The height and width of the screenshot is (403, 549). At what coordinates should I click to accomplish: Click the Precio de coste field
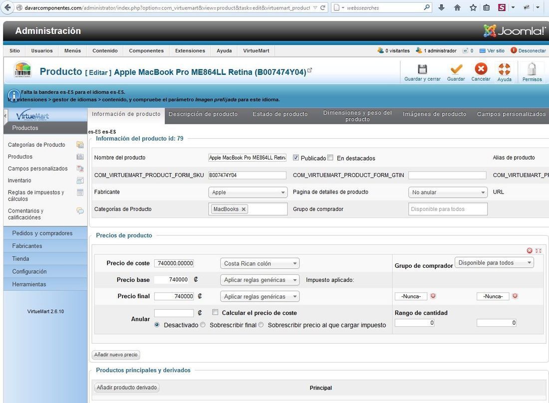[174, 263]
